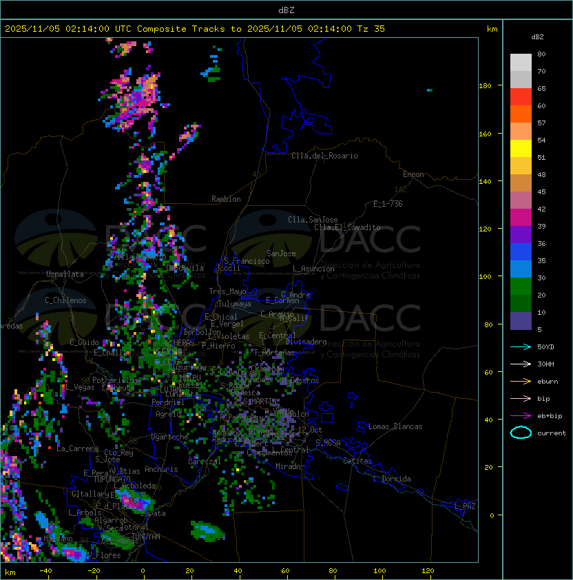Pick the purple 36-39 dBZ legend swatch
Screen dimensions: 573x580
click(x=521, y=234)
